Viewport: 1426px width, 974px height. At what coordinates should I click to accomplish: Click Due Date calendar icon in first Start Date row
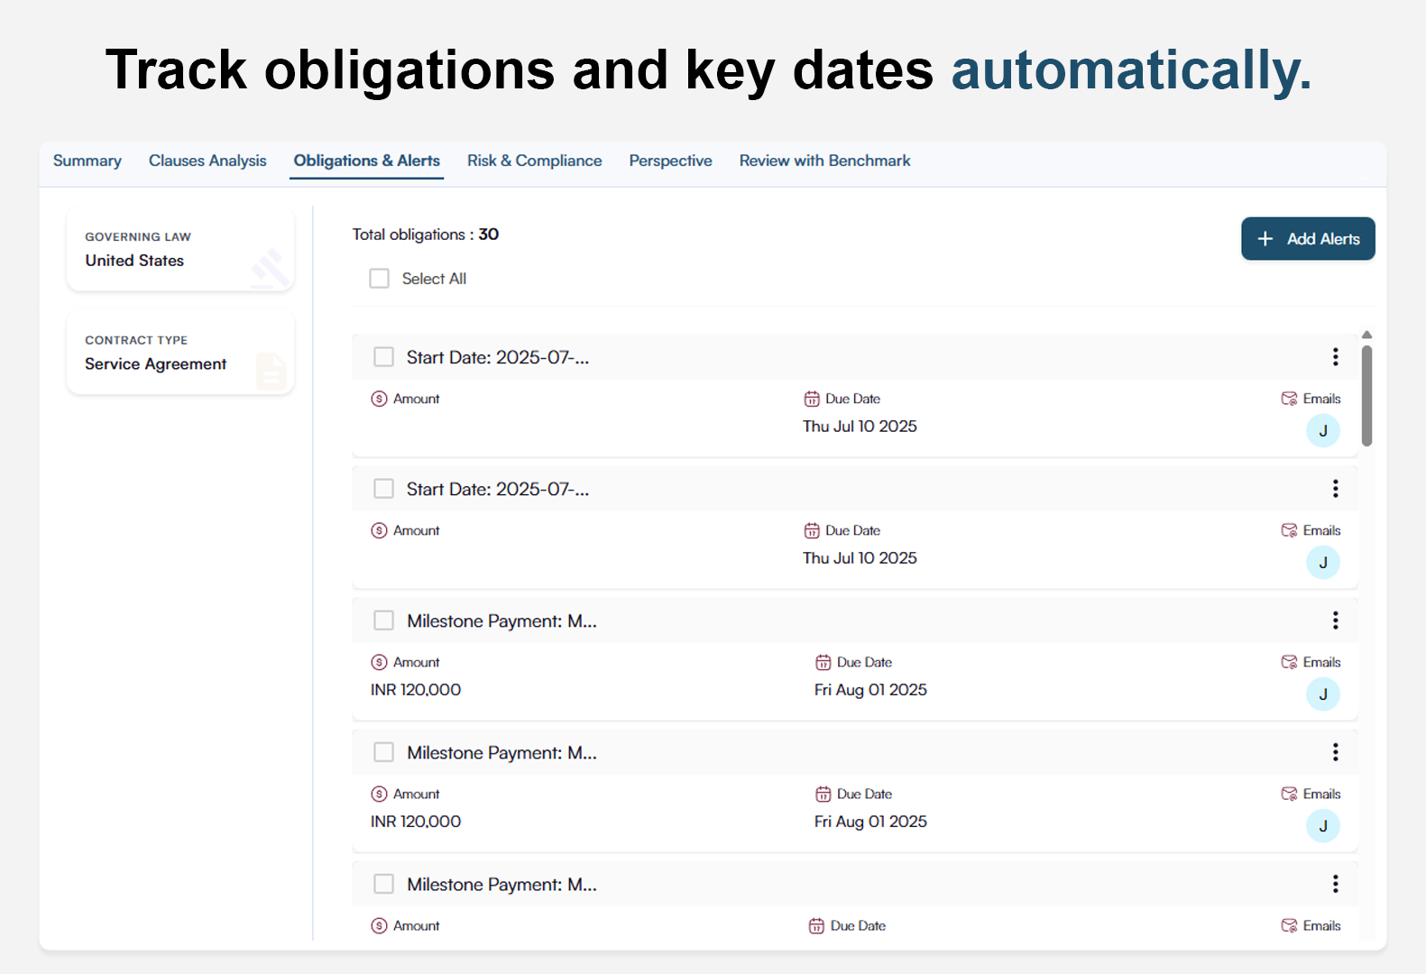[812, 399]
